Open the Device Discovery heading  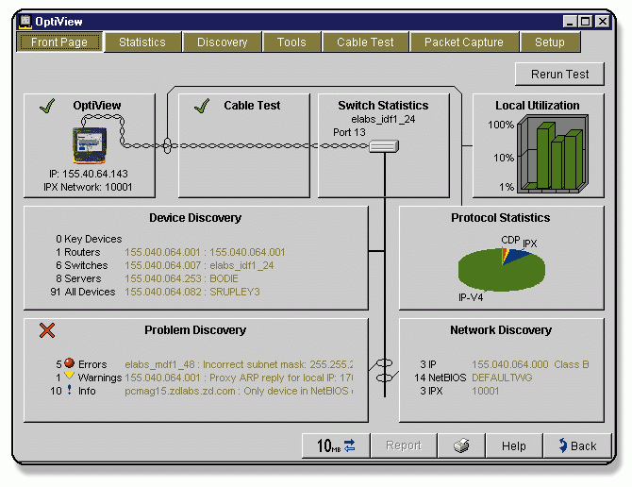[x=195, y=218]
